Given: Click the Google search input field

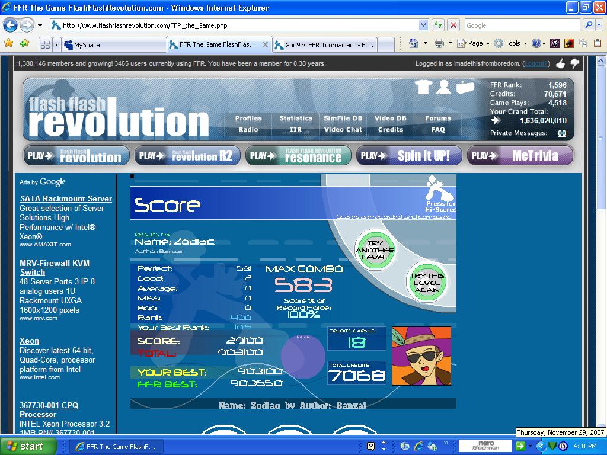Looking at the screenshot, I should (x=522, y=25).
